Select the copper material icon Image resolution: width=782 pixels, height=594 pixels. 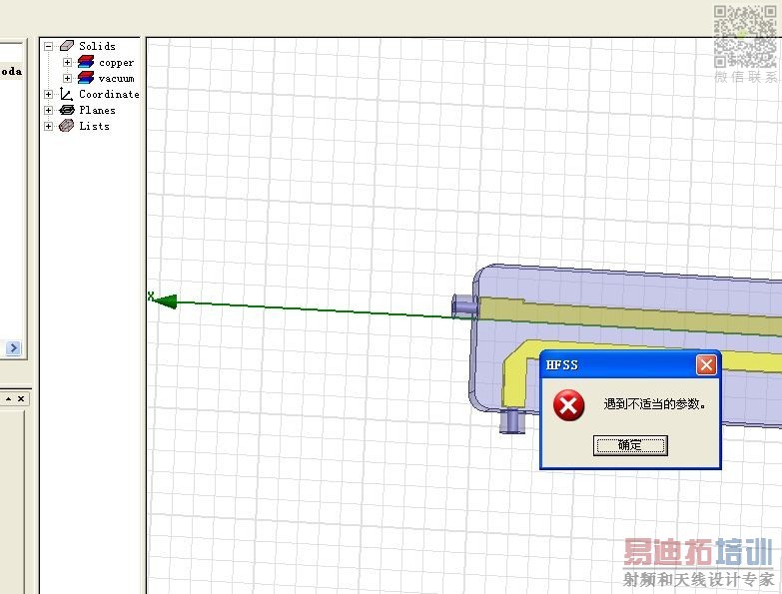(86, 62)
